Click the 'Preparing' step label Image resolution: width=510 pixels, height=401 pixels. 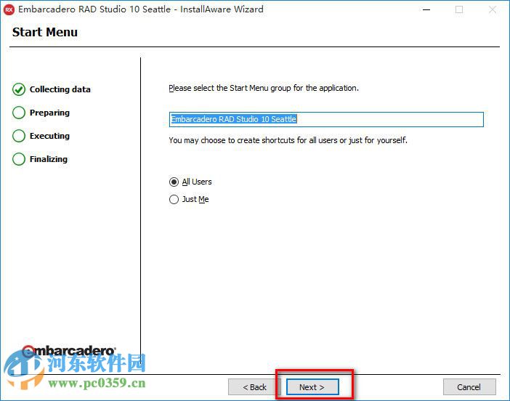point(49,113)
